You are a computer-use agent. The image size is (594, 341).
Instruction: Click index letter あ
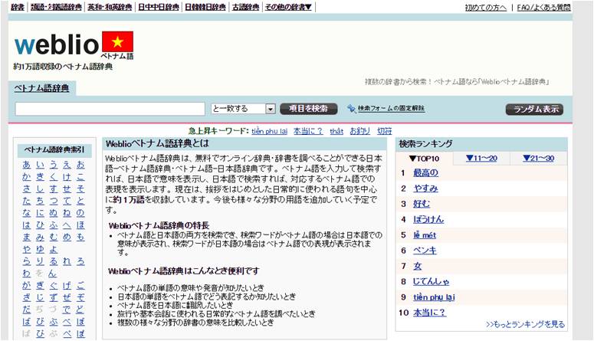(x=27, y=165)
